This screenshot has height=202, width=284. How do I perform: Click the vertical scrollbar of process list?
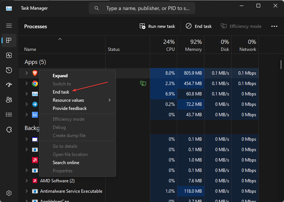(281, 64)
